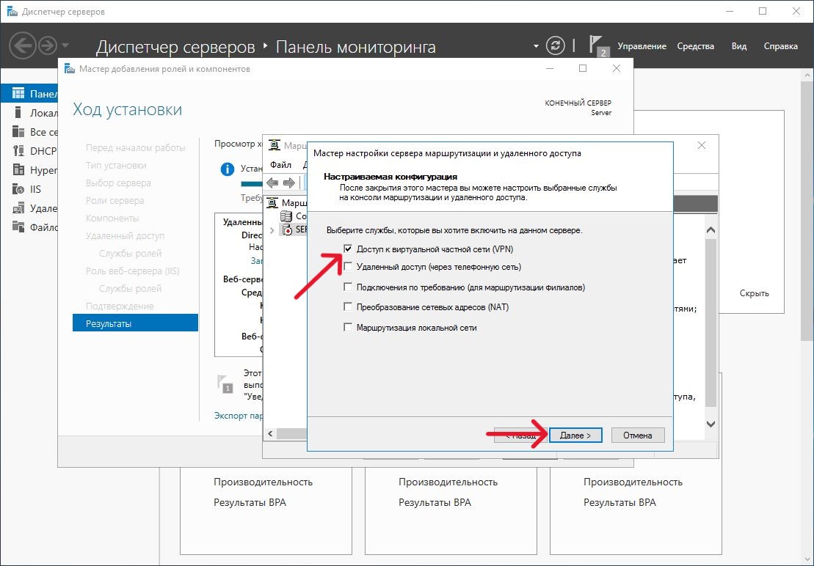Screen dimensions: 814x566
Task: Open the Файл menu in routing console
Action: pyautogui.click(x=280, y=165)
